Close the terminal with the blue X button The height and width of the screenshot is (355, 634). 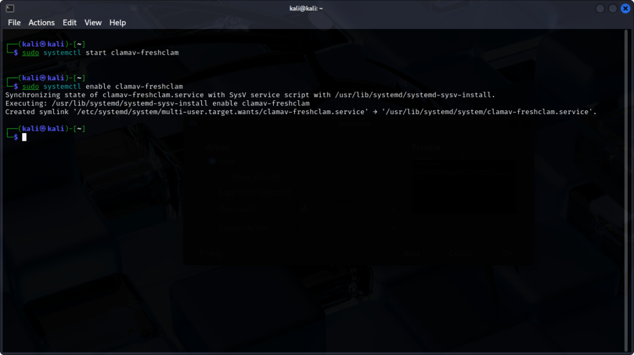[x=625, y=8]
